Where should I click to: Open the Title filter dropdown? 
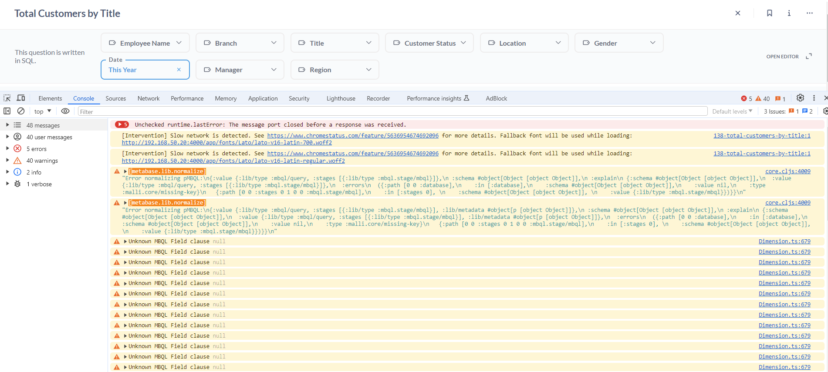[x=335, y=43]
